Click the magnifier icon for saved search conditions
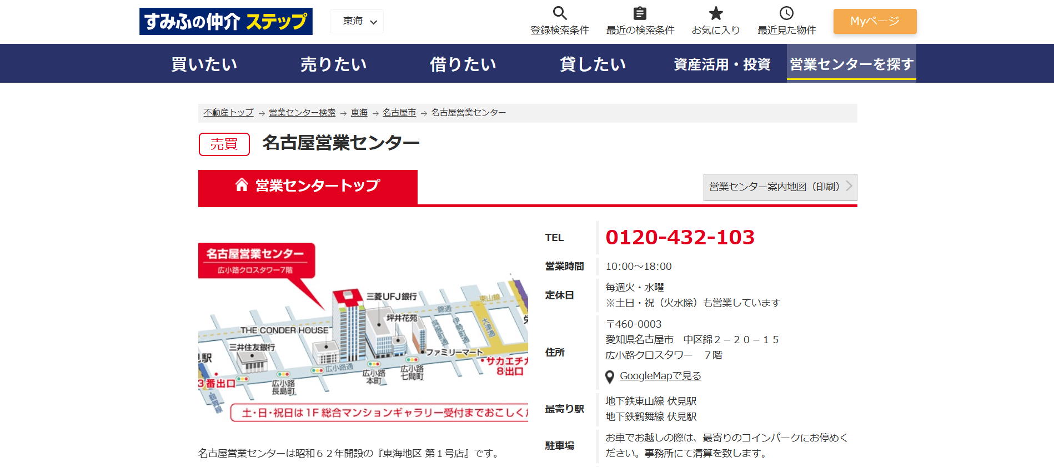 (560, 13)
